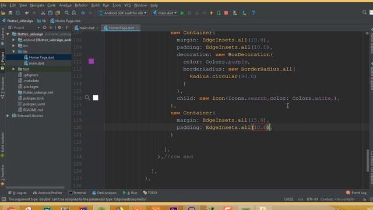Click the Attach debugger toolbar icon
The height and width of the screenshot is (210, 373).
[x=219, y=13]
